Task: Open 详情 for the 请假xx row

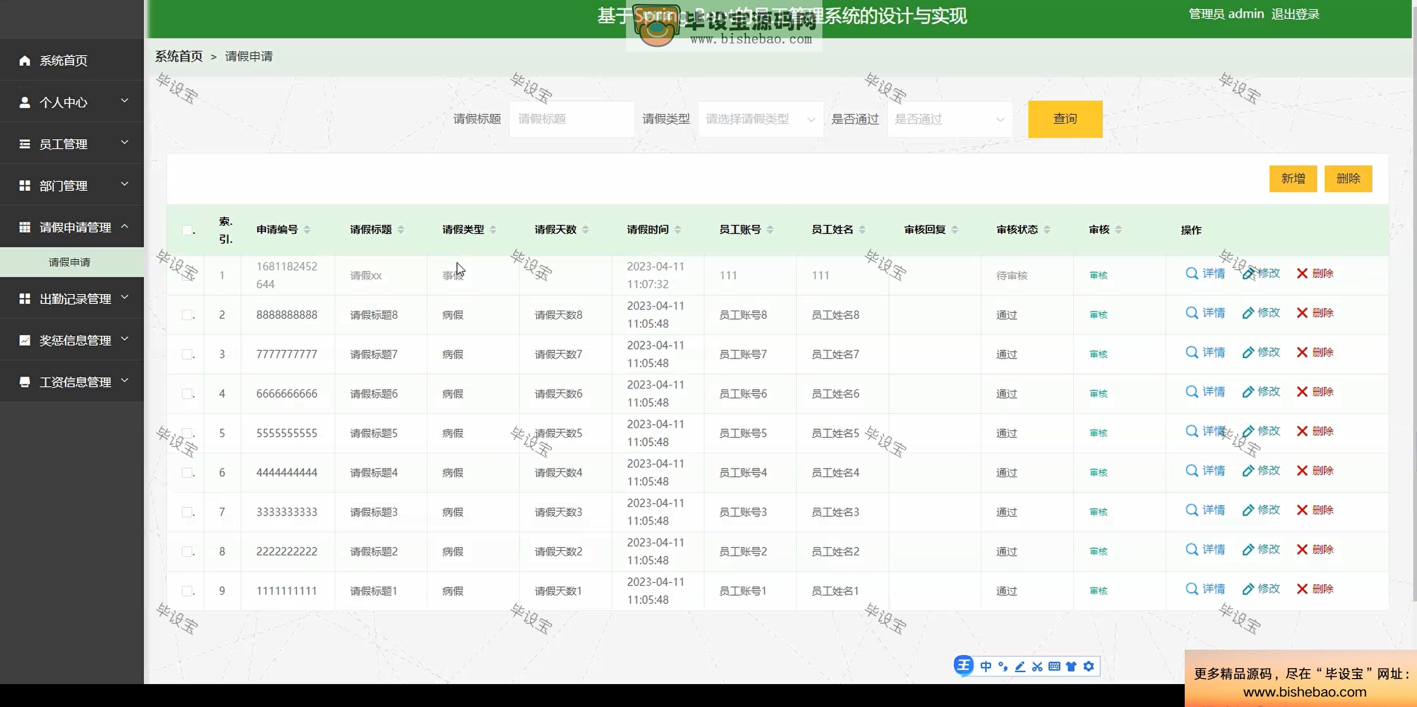Action: [x=1205, y=273]
